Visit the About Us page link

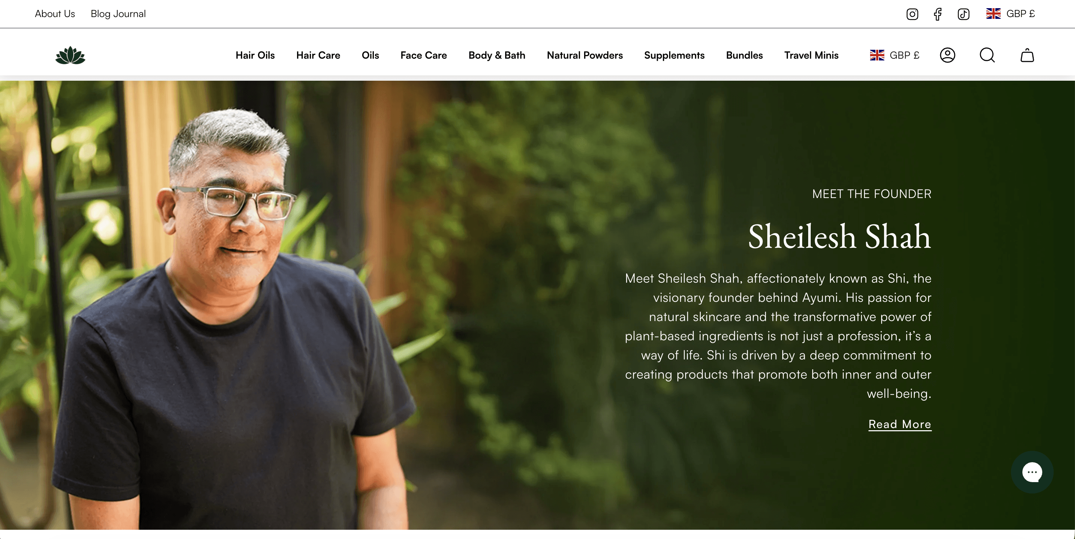coord(55,14)
